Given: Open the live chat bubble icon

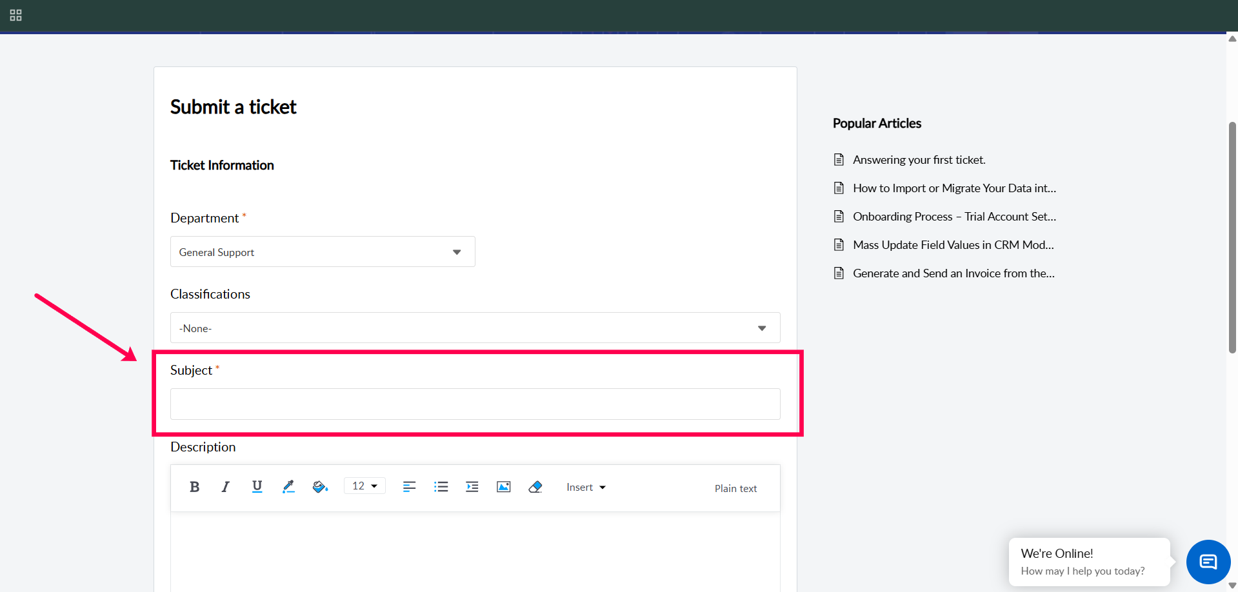Looking at the screenshot, I should coord(1208,562).
